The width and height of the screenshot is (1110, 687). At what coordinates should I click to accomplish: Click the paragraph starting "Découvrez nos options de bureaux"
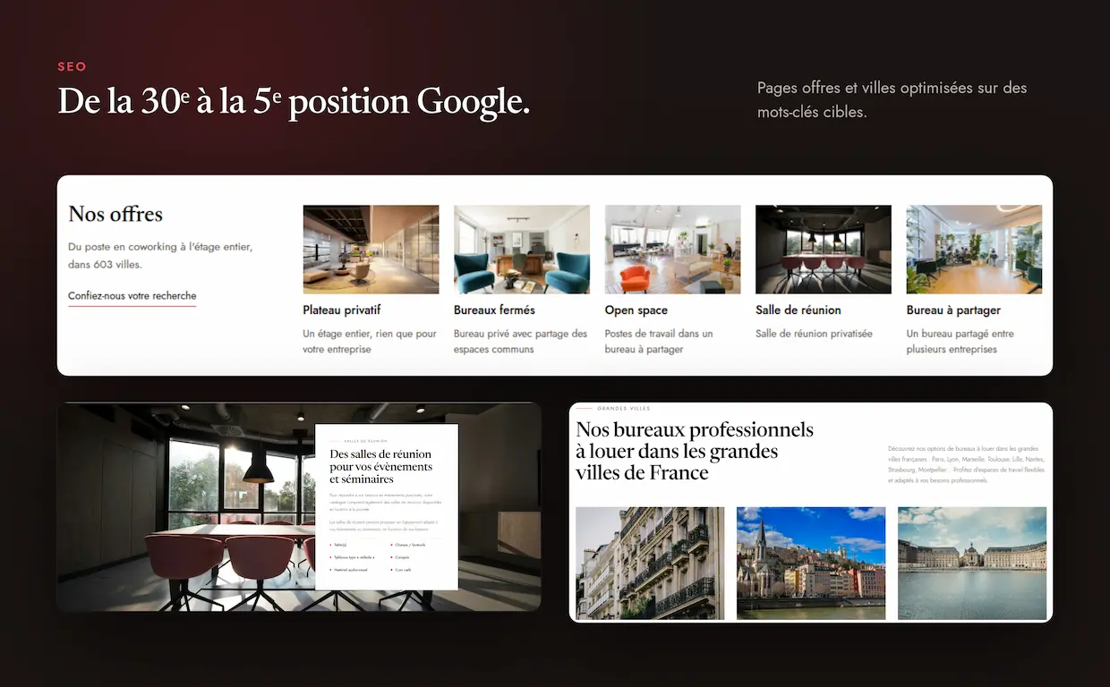pos(966,464)
